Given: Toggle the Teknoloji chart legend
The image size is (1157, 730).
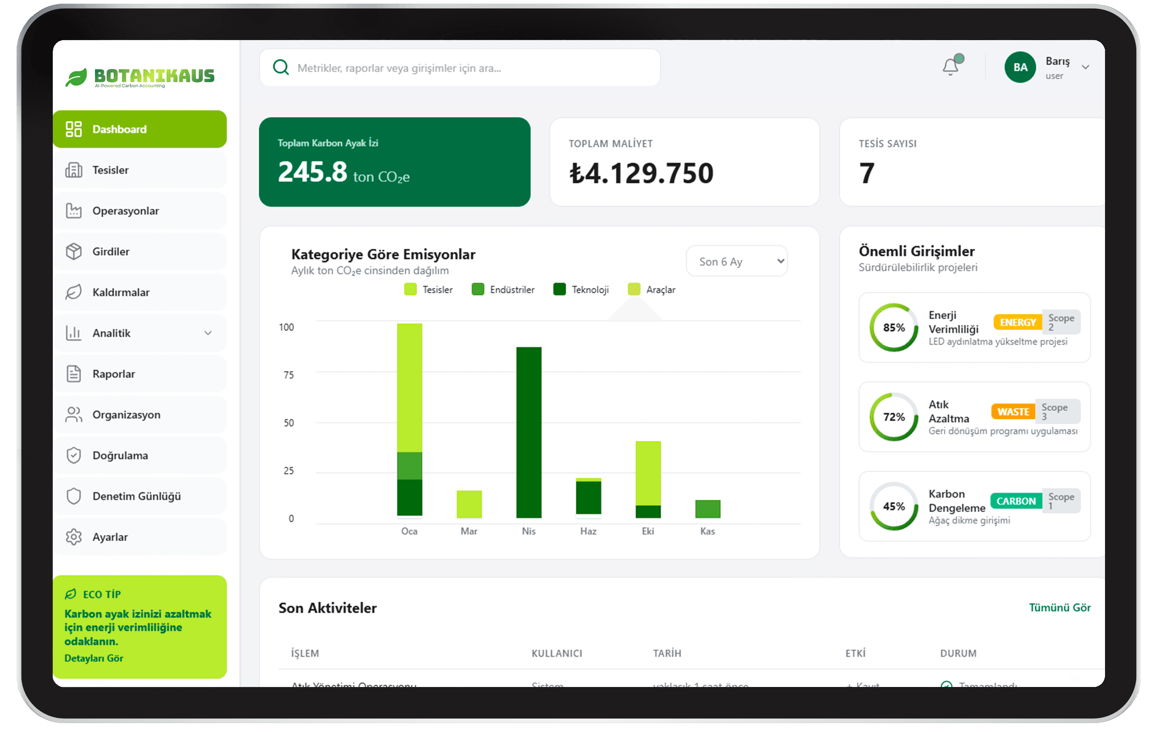Looking at the screenshot, I should point(581,290).
